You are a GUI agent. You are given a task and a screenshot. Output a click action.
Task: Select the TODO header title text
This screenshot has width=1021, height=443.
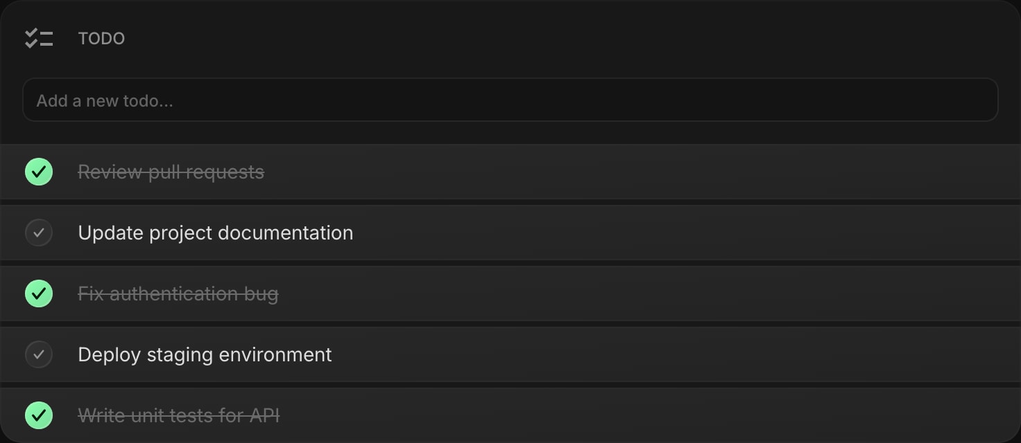[101, 39]
